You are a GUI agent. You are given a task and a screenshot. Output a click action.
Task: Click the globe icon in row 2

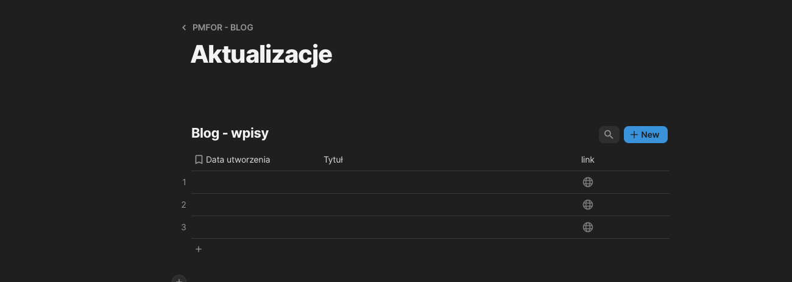pyautogui.click(x=588, y=205)
